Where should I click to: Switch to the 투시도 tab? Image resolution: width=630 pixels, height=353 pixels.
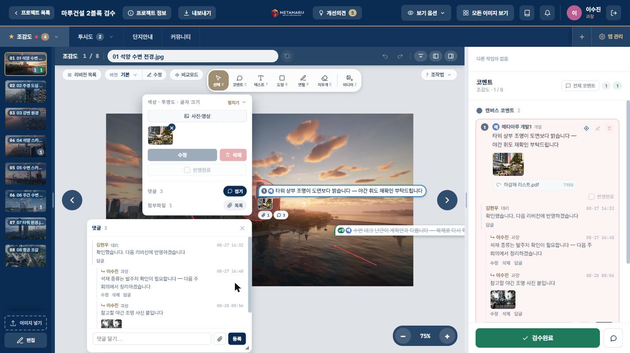[95, 37]
